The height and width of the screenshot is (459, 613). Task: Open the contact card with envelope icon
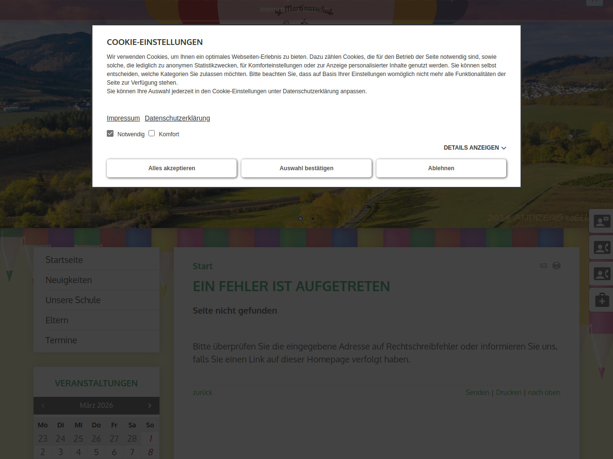[602, 221]
